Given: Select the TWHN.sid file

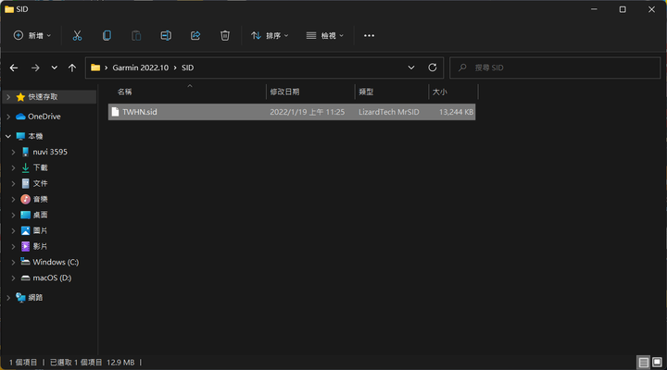Looking at the screenshot, I should [x=292, y=112].
